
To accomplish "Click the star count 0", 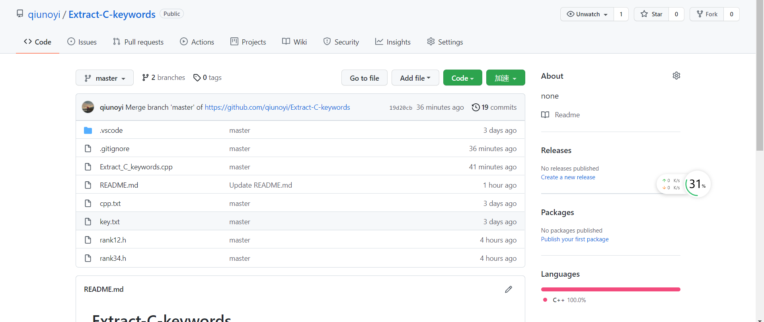I will (x=676, y=14).
